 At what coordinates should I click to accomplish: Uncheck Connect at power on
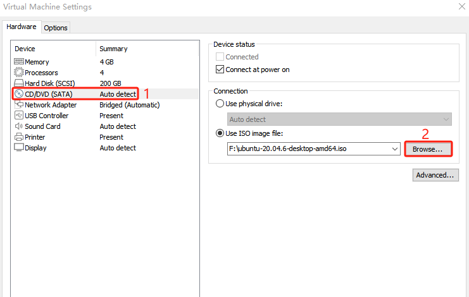[x=220, y=70]
